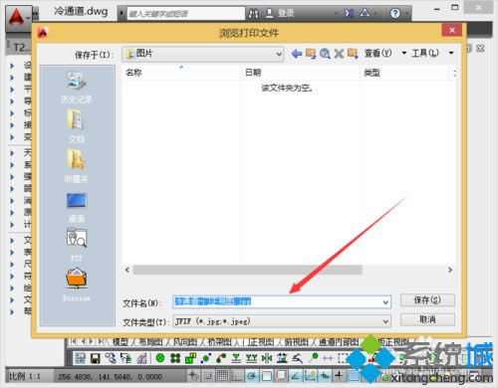Open the 历史记录 history location
The width and height of the screenshot is (498, 388).
coord(77,88)
